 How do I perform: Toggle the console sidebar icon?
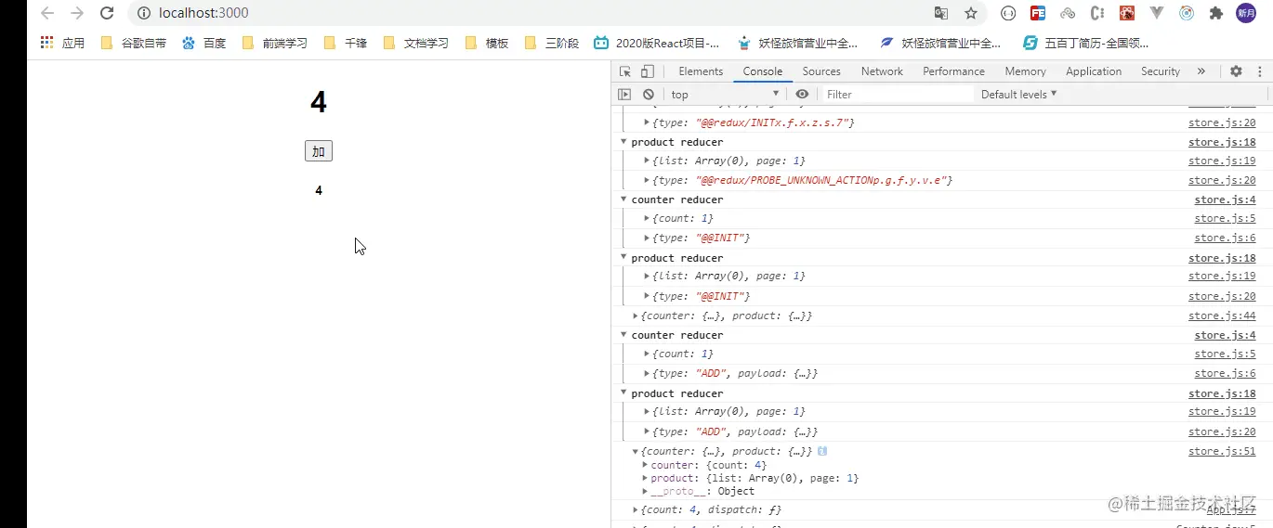[x=624, y=94]
